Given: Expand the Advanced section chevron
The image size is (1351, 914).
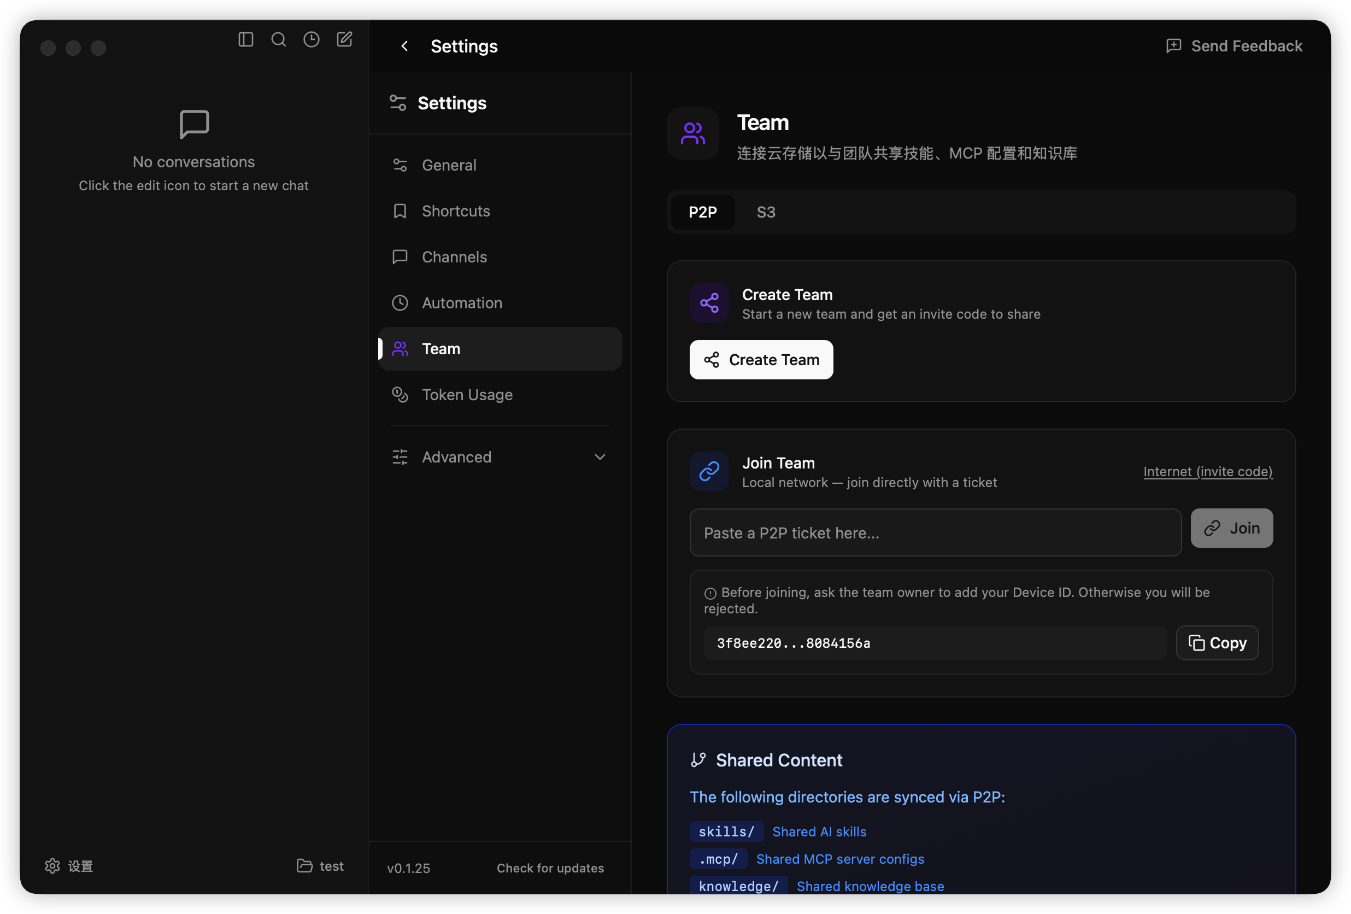Looking at the screenshot, I should click(x=600, y=457).
